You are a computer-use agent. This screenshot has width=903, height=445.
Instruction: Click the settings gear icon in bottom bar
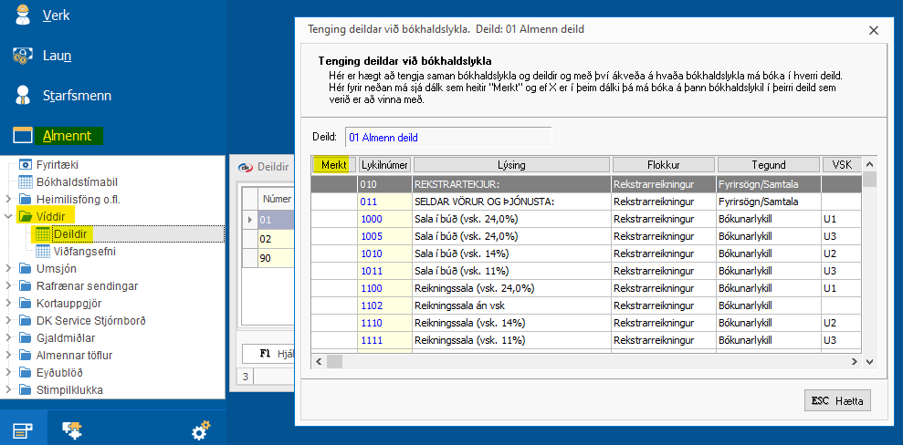pyautogui.click(x=199, y=429)
